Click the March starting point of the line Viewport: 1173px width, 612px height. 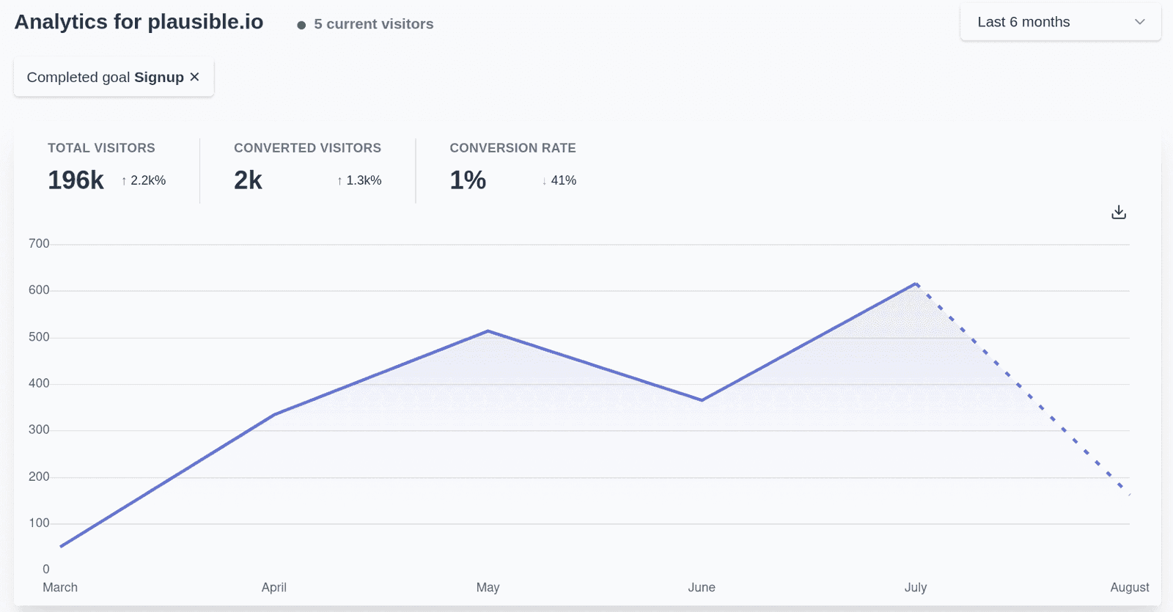tap(61, 546)
